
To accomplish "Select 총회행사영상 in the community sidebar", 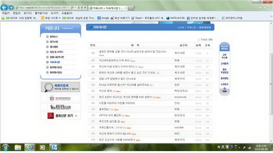I will (x=56, y=73).
